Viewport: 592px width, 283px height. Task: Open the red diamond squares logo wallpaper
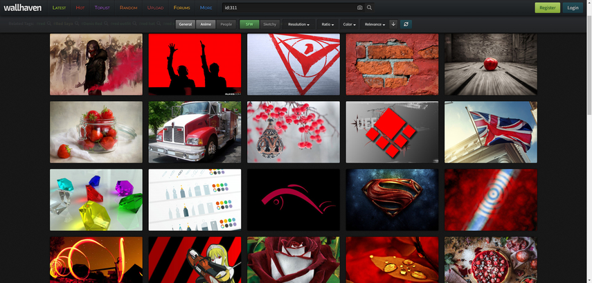(393, 132)
